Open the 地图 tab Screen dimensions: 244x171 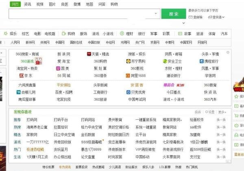[x=89, y=4]
